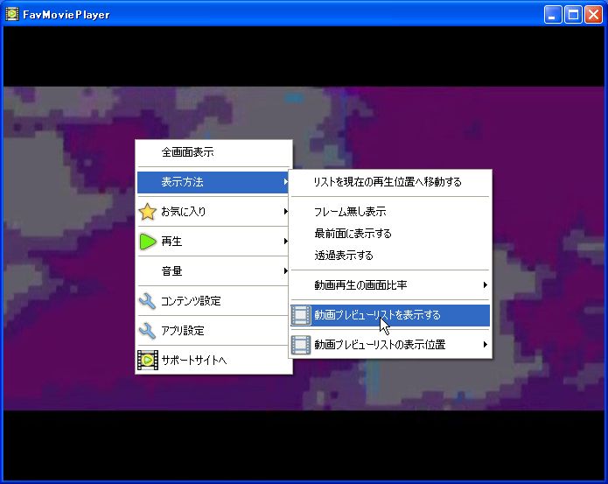Click the star icon beside お気に入り
Viewport: 608px width, 484px height.
tap(147, 212)
